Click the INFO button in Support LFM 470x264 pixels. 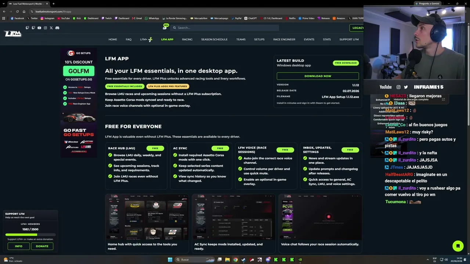pos(18,246)
